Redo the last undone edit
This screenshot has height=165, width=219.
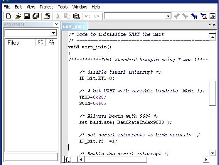pos(97,16)
